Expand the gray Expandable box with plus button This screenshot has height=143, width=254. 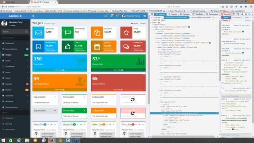pyautogui.click(x=55, y=110)
